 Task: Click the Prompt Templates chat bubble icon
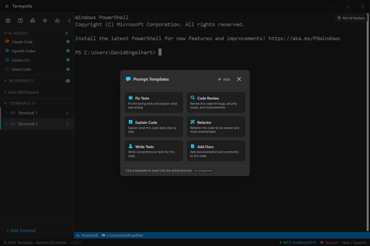(x=128, y=79)
